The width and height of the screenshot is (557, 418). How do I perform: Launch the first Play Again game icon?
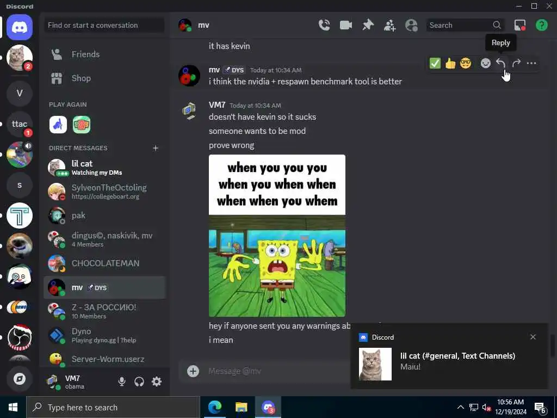[x=58, y=125]
